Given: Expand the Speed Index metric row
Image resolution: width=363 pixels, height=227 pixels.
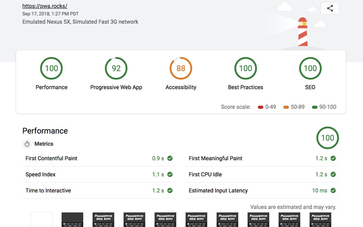Looking at the screenshot, I should pos(99,174).
